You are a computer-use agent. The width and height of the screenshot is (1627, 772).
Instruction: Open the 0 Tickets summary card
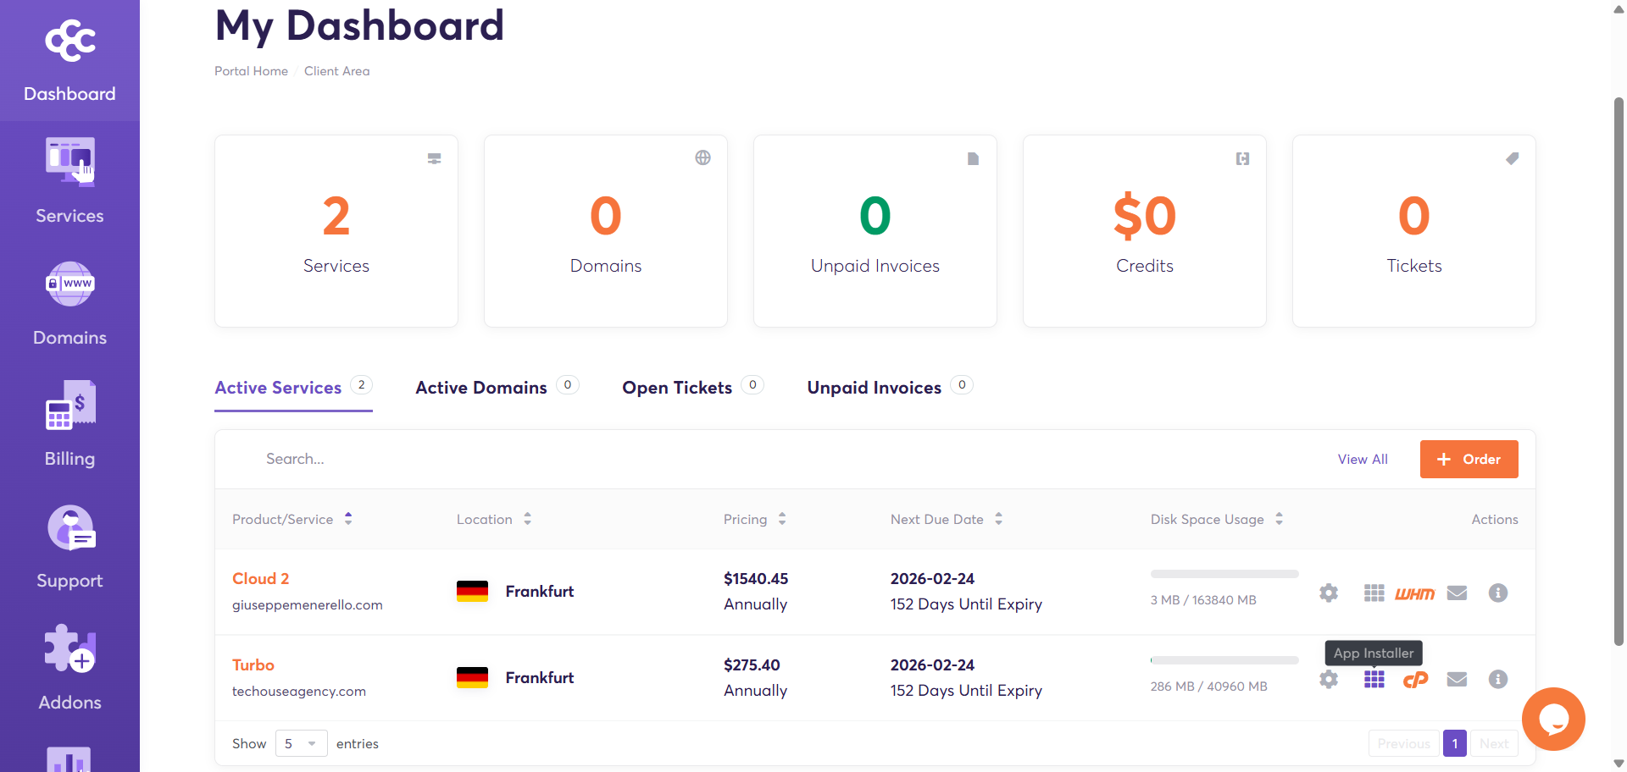pos(1414,231)
